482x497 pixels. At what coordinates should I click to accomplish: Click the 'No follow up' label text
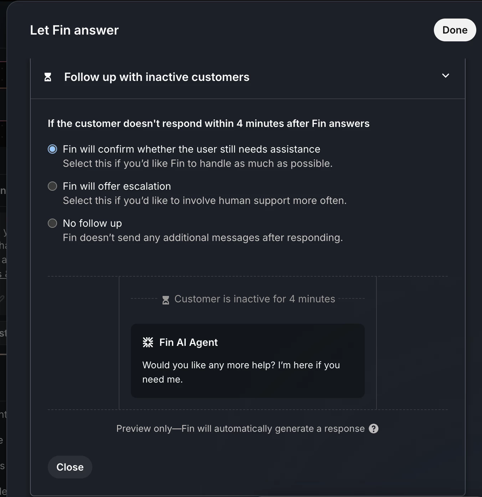tap(92, 223)
